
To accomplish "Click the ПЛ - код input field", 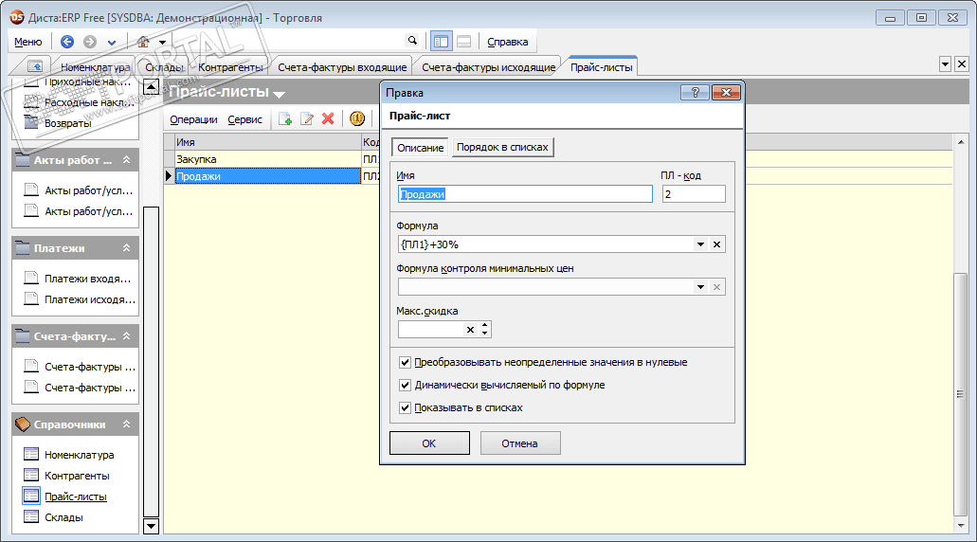I will [694, 194].
